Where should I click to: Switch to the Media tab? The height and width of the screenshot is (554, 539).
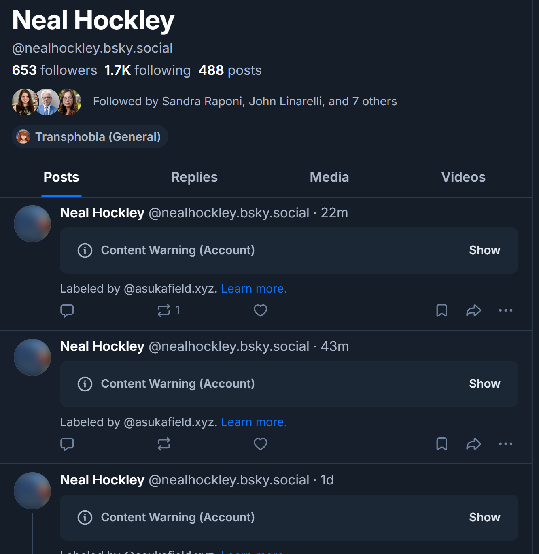click(x=329, y=177)
